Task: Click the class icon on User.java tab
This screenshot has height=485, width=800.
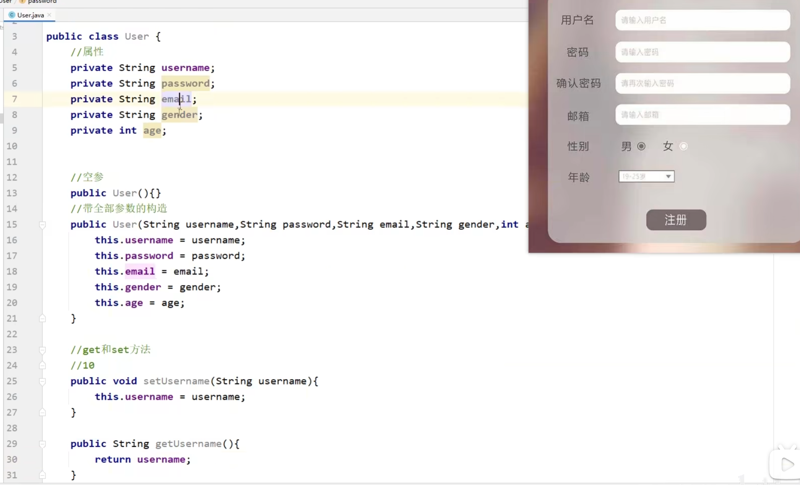Action: (12, 15)
